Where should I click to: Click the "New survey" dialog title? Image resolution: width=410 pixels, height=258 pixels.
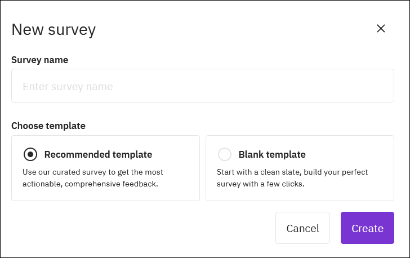(x=54, y=29)
